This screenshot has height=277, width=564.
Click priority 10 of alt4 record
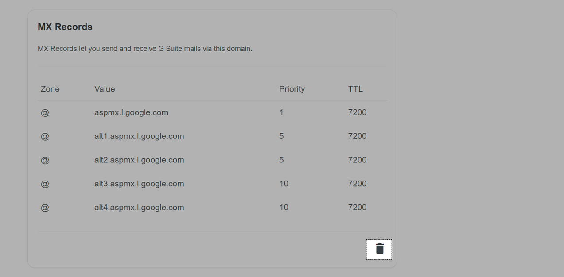pyautogui.click(x=284, y=208)
